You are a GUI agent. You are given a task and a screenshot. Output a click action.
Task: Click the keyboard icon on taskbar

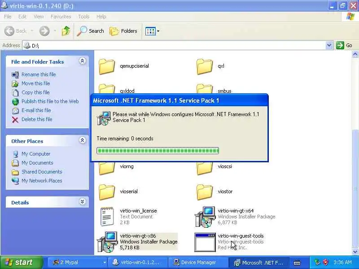tap(297, 263)
